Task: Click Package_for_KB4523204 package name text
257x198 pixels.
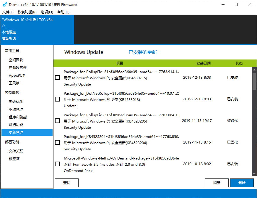Action: (121, 137)
